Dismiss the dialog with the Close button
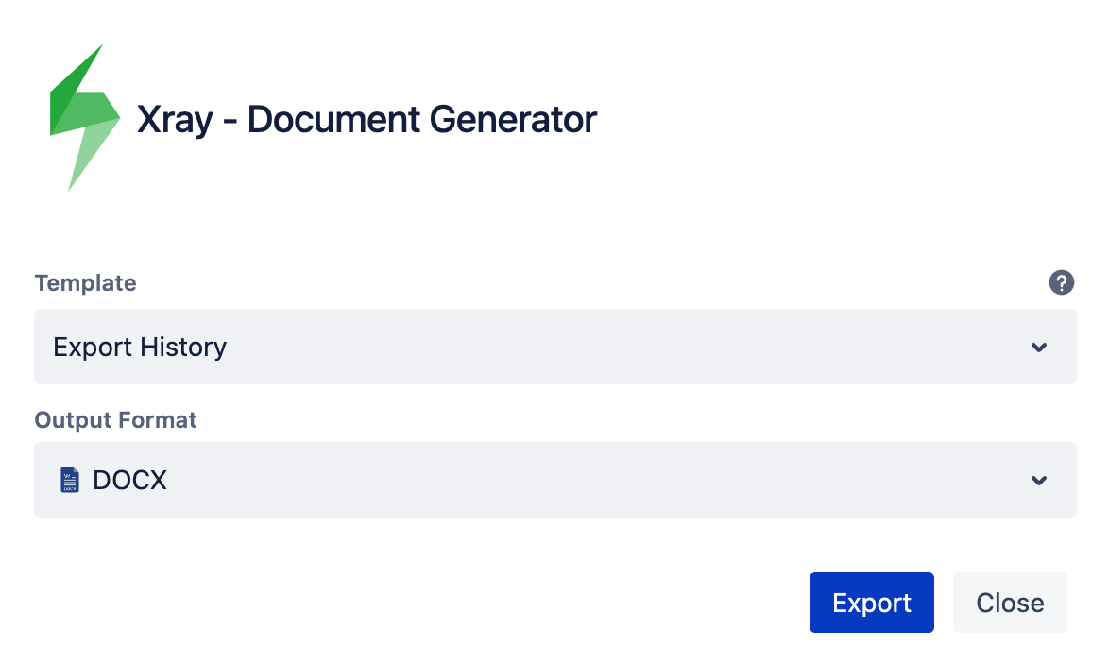This screenshot has width=1109, height=663. (x=1010, y=603)
